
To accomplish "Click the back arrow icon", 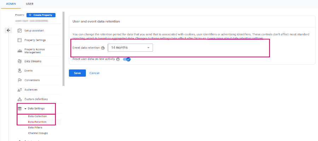I will click(8, 31).
